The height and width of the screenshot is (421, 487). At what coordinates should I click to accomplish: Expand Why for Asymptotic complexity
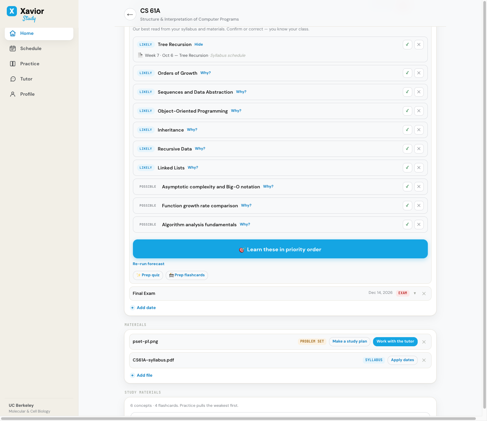tap(268, 186)
